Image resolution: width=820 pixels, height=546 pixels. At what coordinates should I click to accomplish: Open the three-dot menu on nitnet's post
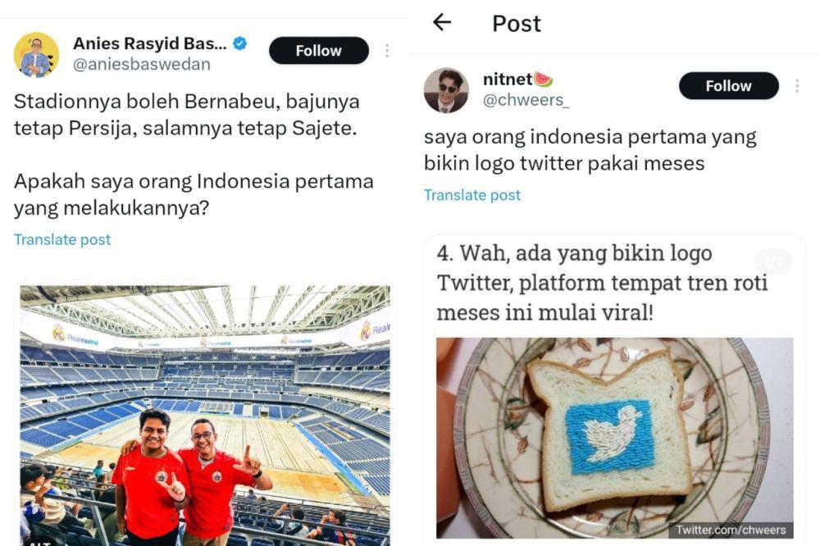[797, 86]
